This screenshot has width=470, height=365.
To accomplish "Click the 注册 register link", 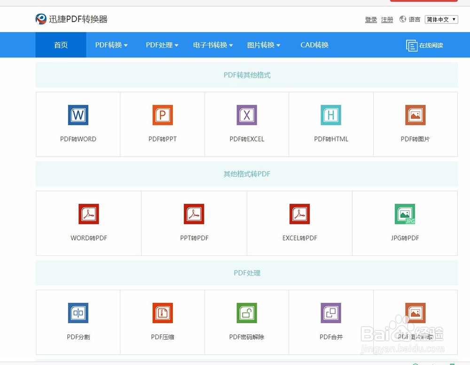I will tap(387, 19).
